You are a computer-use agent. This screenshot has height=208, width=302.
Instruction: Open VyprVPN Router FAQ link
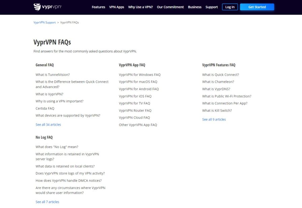click(135, 110)
